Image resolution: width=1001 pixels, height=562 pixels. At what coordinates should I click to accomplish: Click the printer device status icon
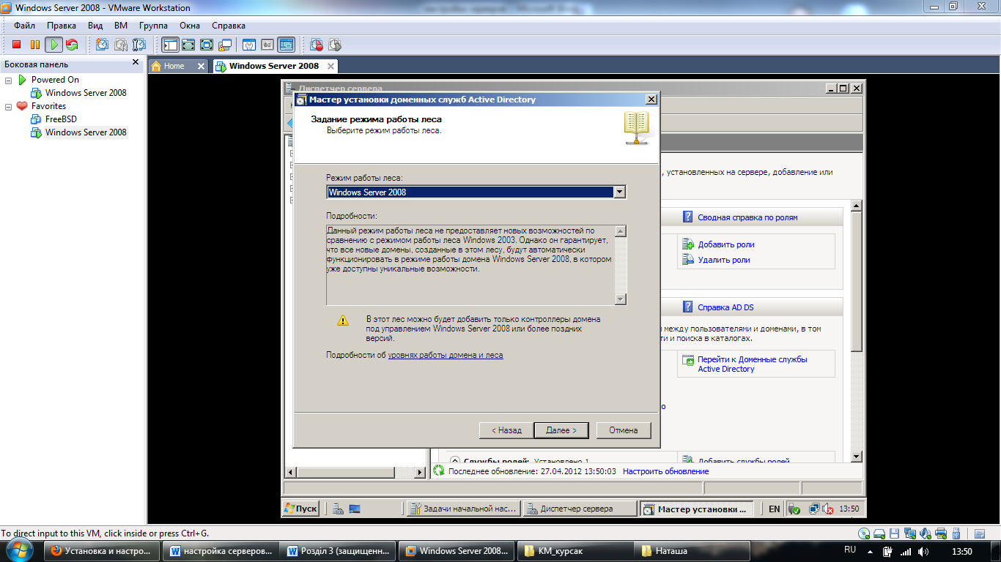[942, 533]
